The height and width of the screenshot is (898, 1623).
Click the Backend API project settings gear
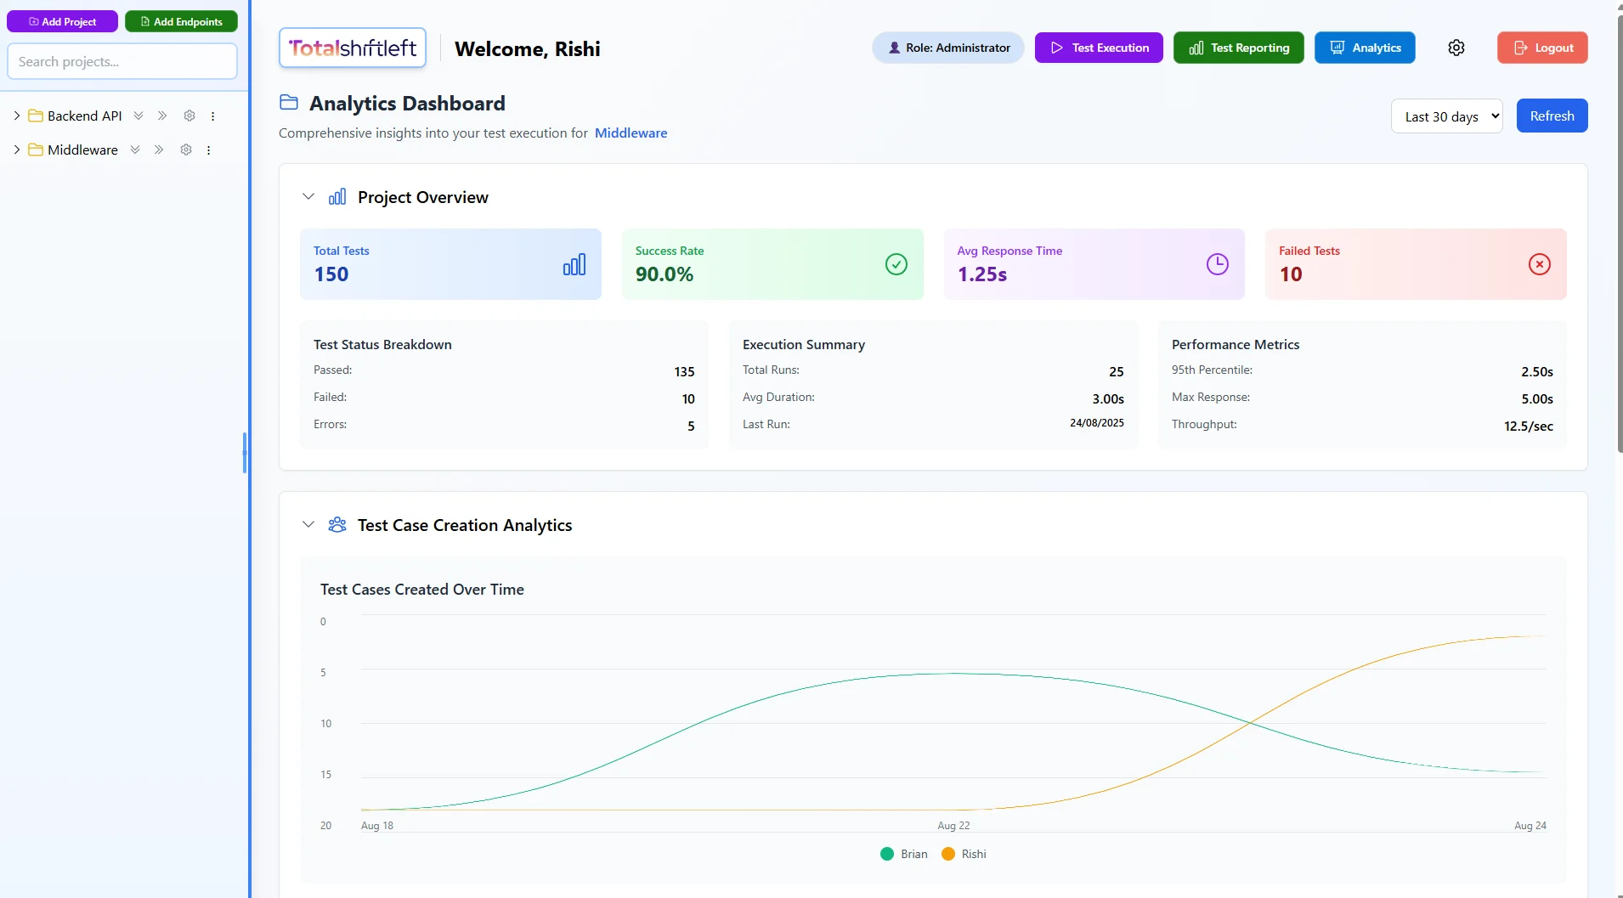(x=189, y=116)
